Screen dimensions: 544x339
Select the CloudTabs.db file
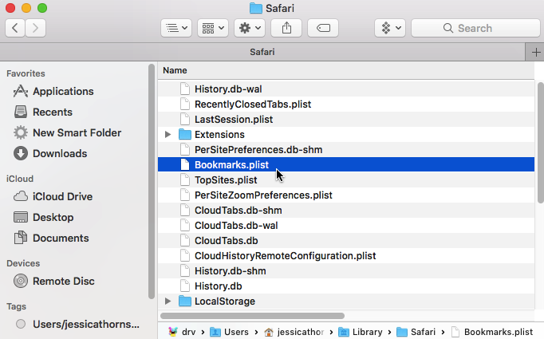[346, 241]
